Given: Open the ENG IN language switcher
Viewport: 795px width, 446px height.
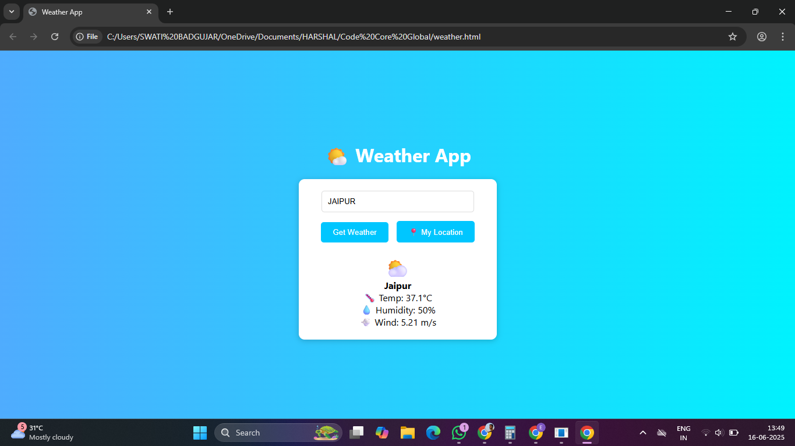Looking at the screenshot, I should coord(684,433).
